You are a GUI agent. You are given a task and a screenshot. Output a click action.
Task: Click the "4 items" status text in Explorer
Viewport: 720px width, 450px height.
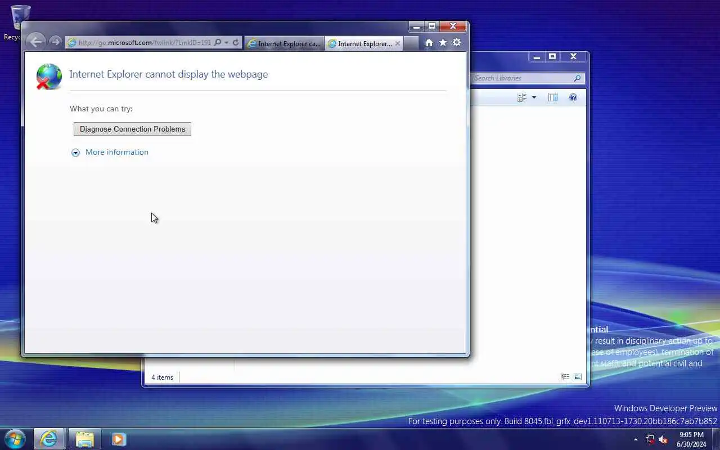pos(162,377)
